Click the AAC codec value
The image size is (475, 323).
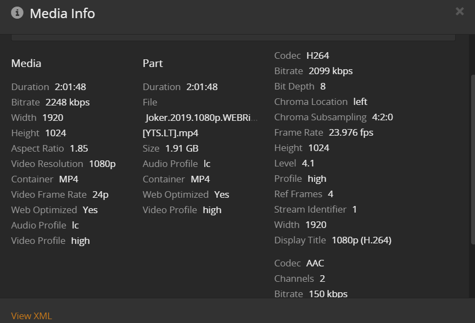[x=315, y=263]
